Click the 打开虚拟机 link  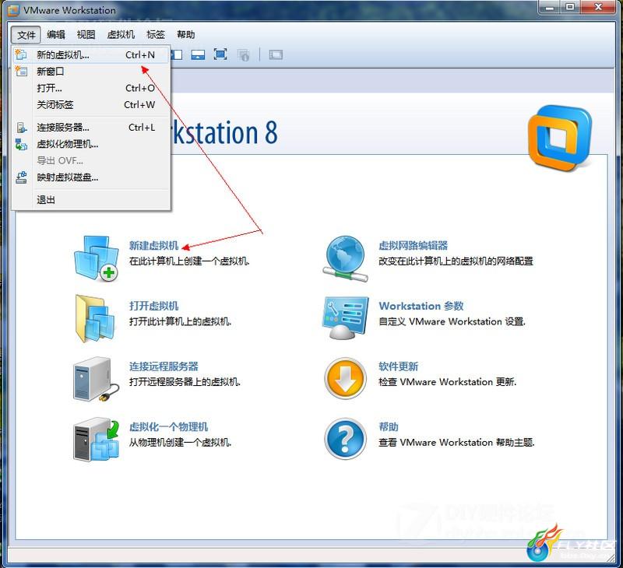[x=153, y=306]
